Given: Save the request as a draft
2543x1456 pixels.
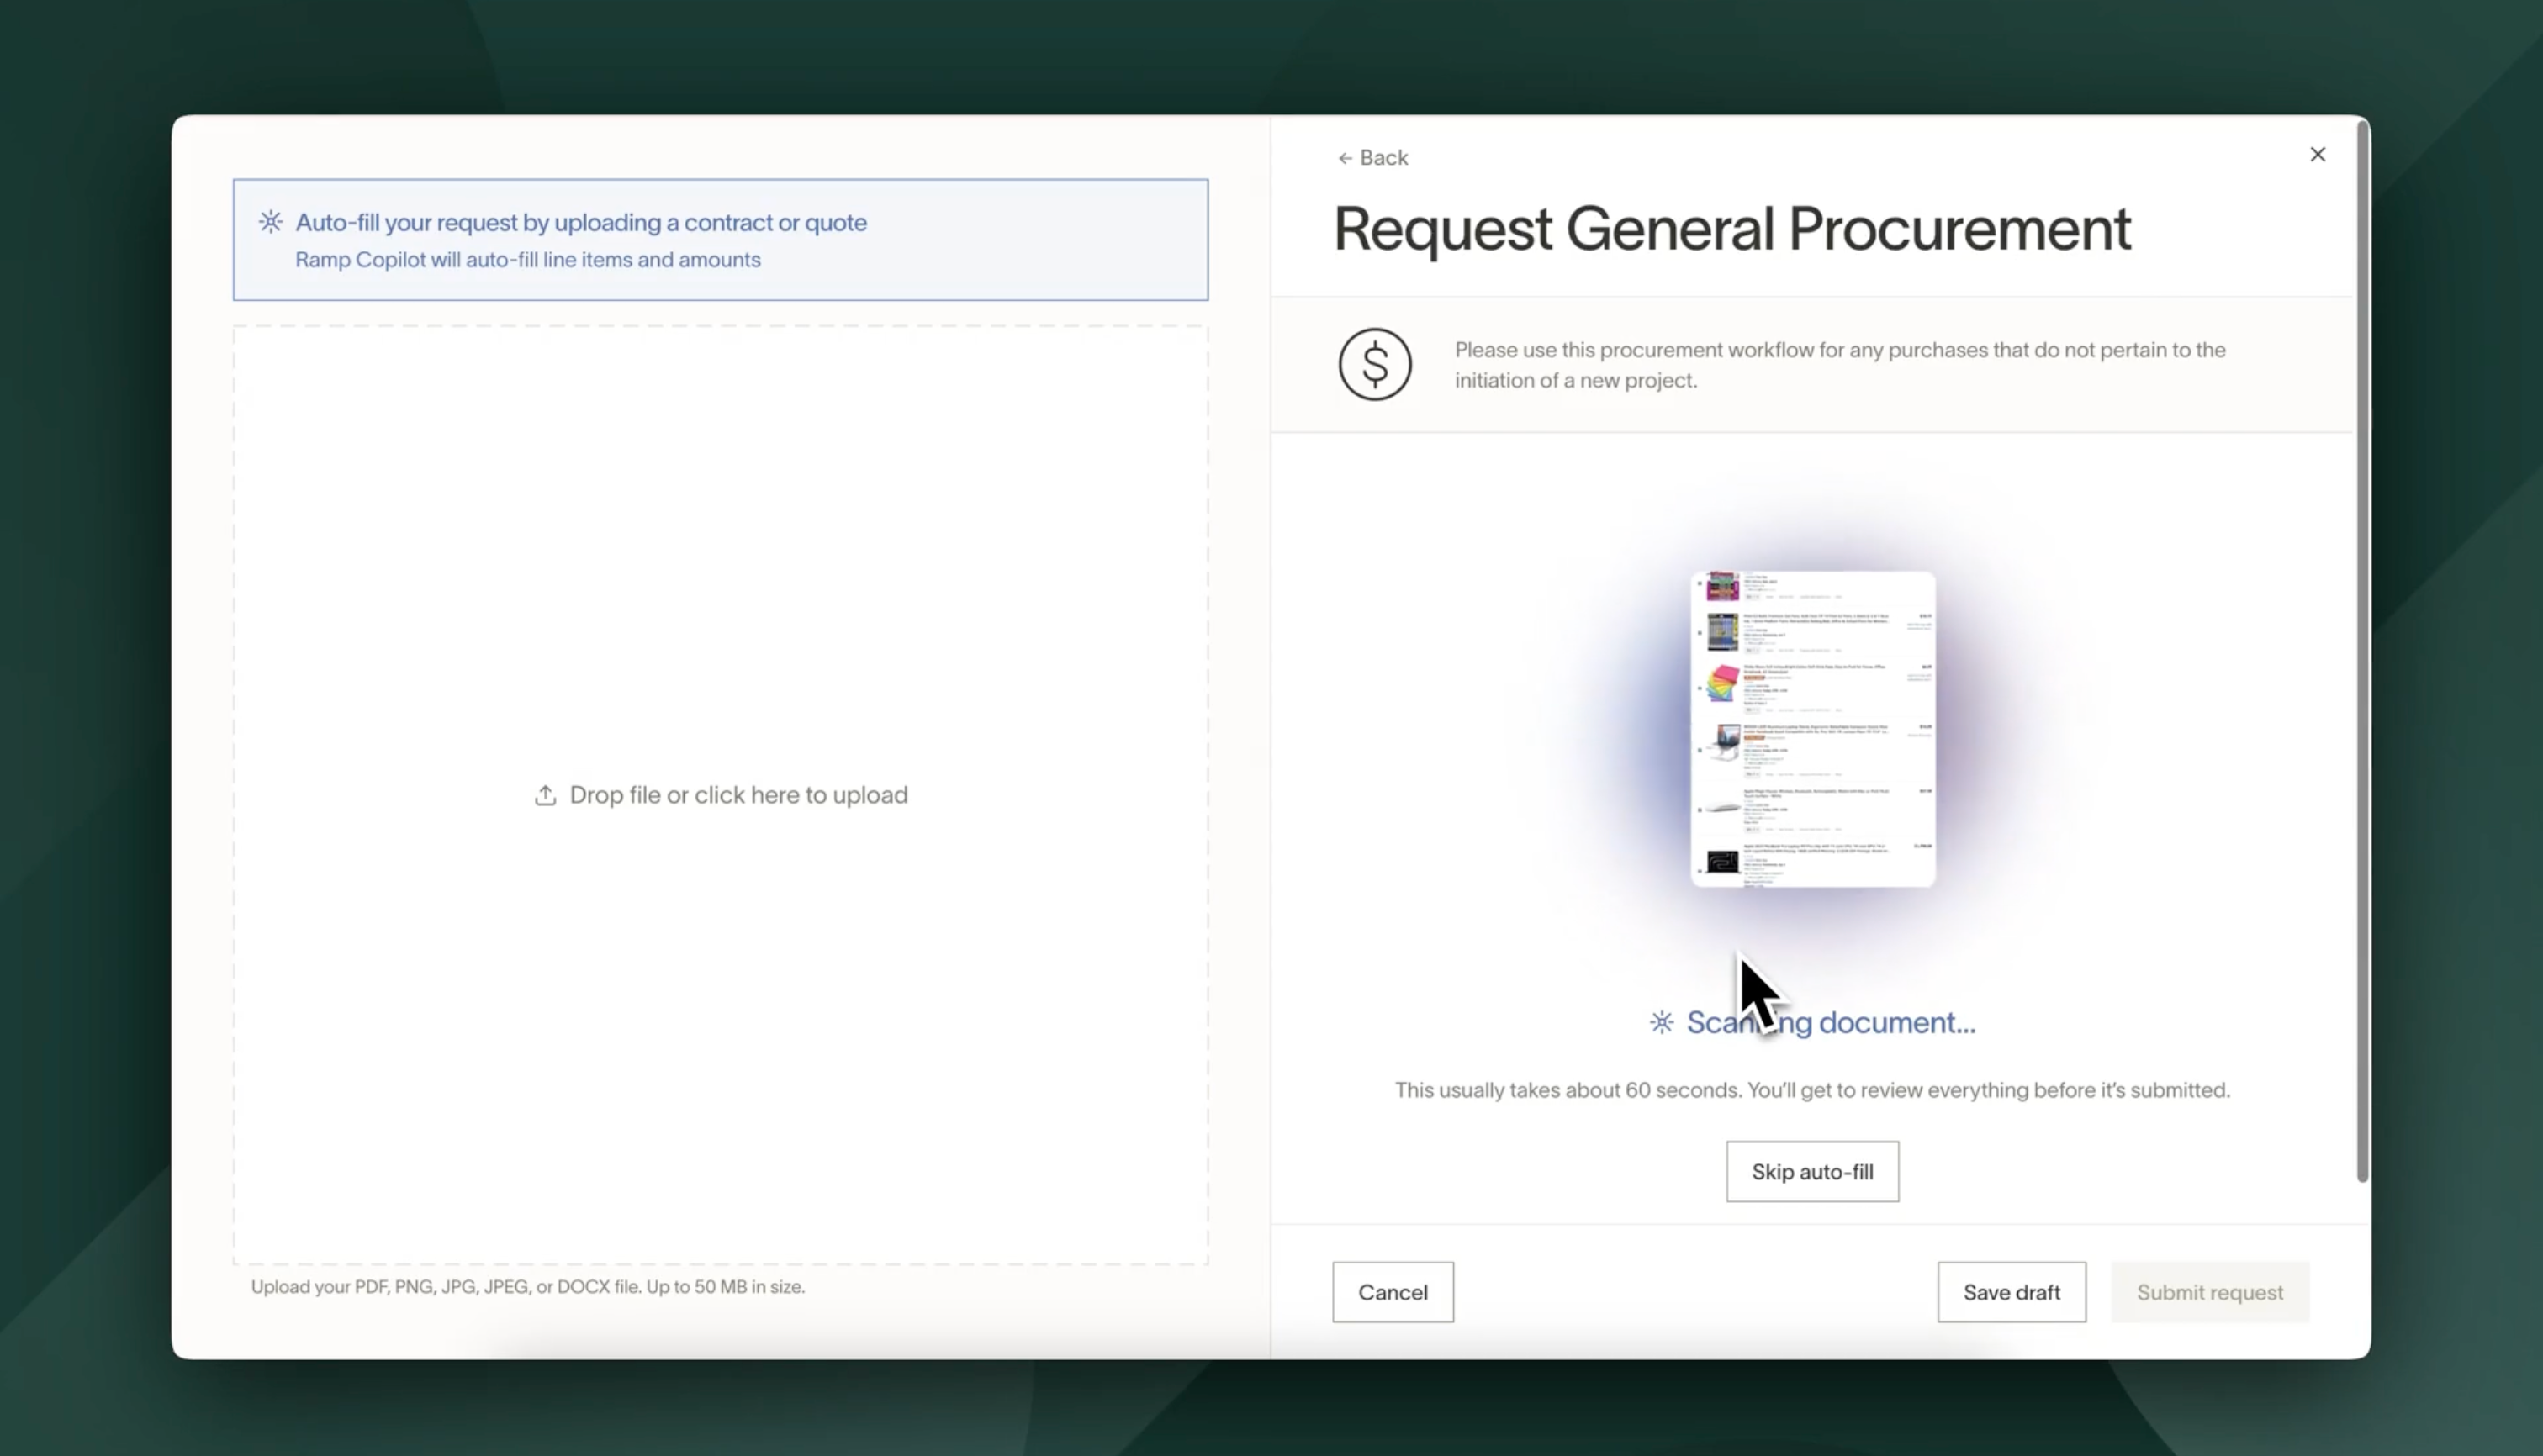Looking at the screenshot, I should point(2011,1292).
